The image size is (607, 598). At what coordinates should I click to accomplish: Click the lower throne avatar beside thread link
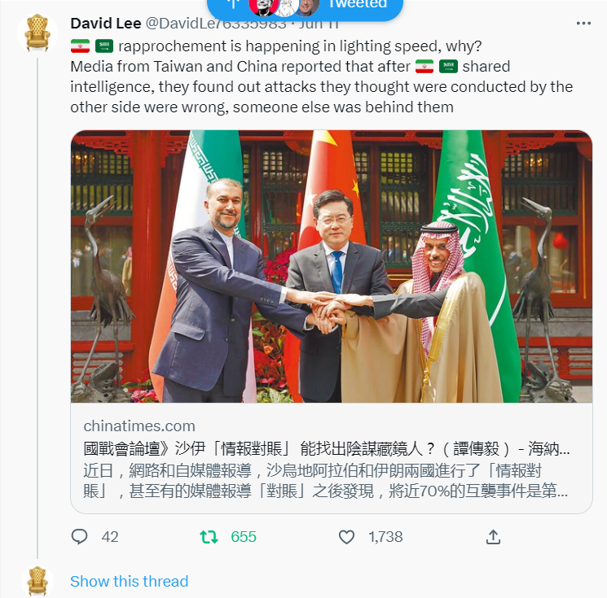(37, 581)
